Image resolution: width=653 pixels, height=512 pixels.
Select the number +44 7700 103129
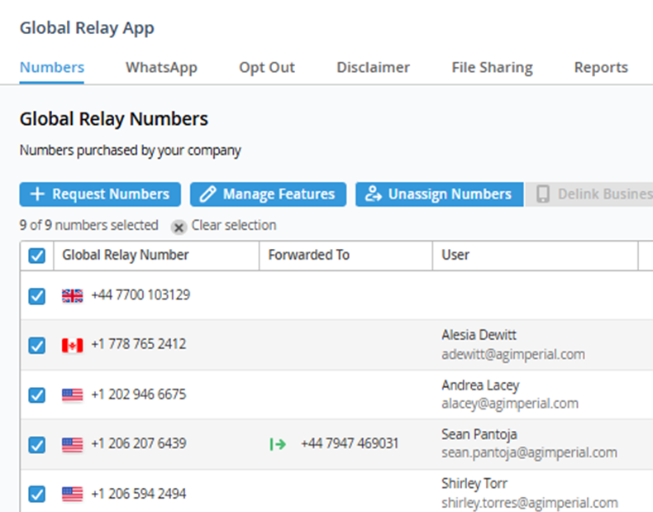click(x=141, y=295)
